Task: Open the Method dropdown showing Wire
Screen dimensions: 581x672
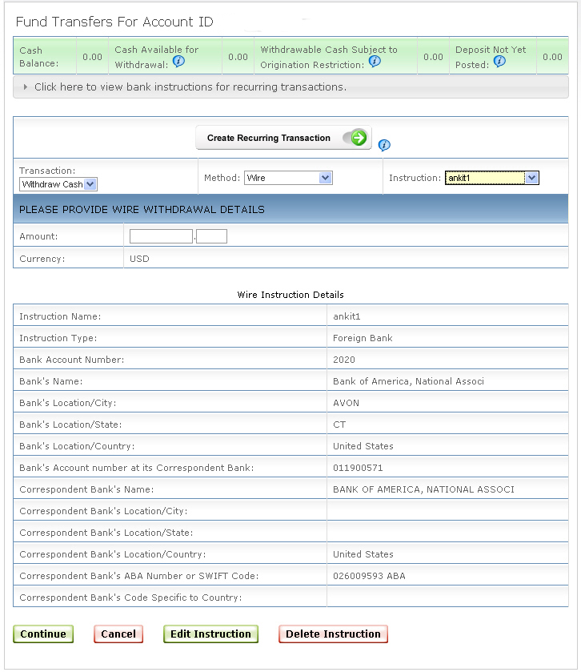Action: click(288, 178)
